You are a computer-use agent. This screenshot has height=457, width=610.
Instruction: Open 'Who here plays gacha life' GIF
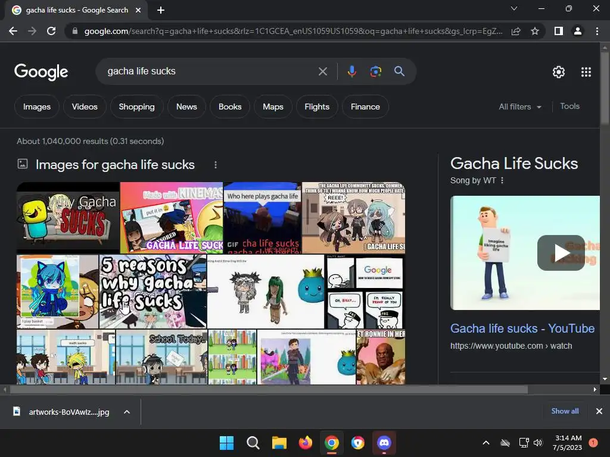tap(263, 218)
